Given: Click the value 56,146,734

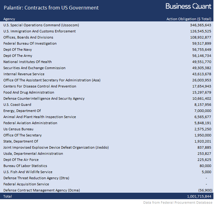Looking at the screenshot, I should 202,56.
